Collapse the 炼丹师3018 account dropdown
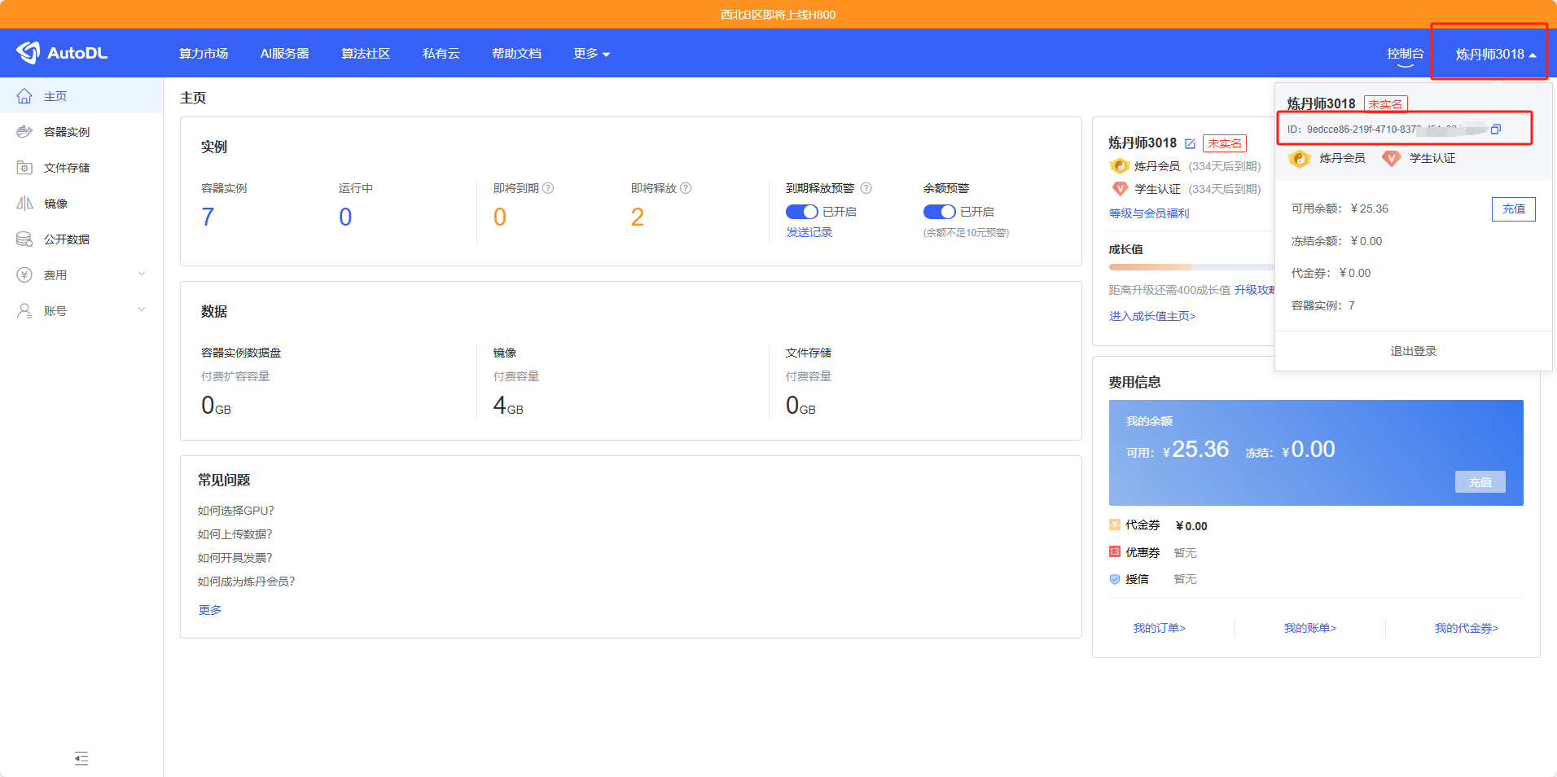 [1496, 54]
